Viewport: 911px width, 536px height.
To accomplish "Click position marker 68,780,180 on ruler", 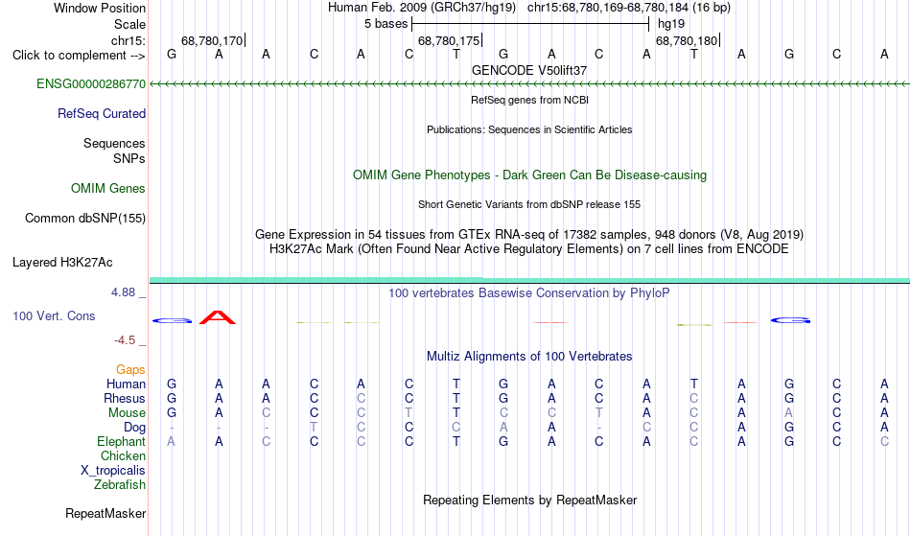I will click(688, 40).
